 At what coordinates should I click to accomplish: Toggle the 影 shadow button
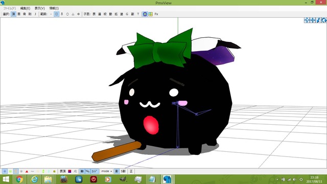[x=117, y=171]
